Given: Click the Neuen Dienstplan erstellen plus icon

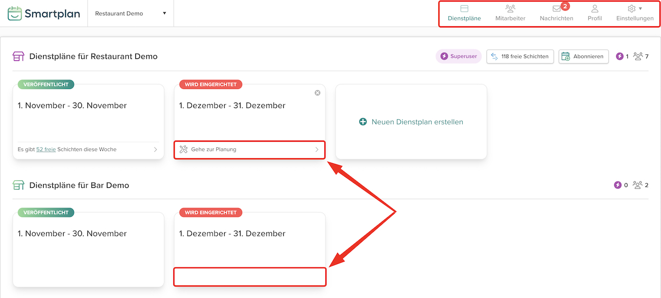Looking at the screenshot, I should [x=363, y=122].
